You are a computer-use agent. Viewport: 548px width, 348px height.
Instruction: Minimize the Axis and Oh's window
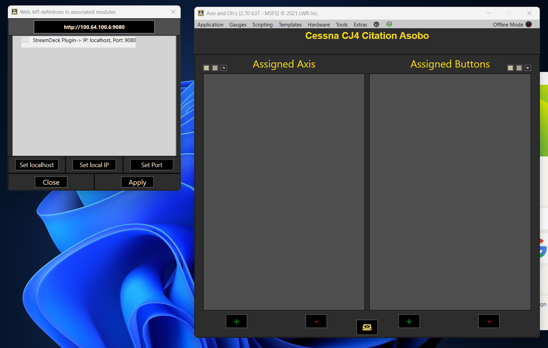click(x=488, y=13)
